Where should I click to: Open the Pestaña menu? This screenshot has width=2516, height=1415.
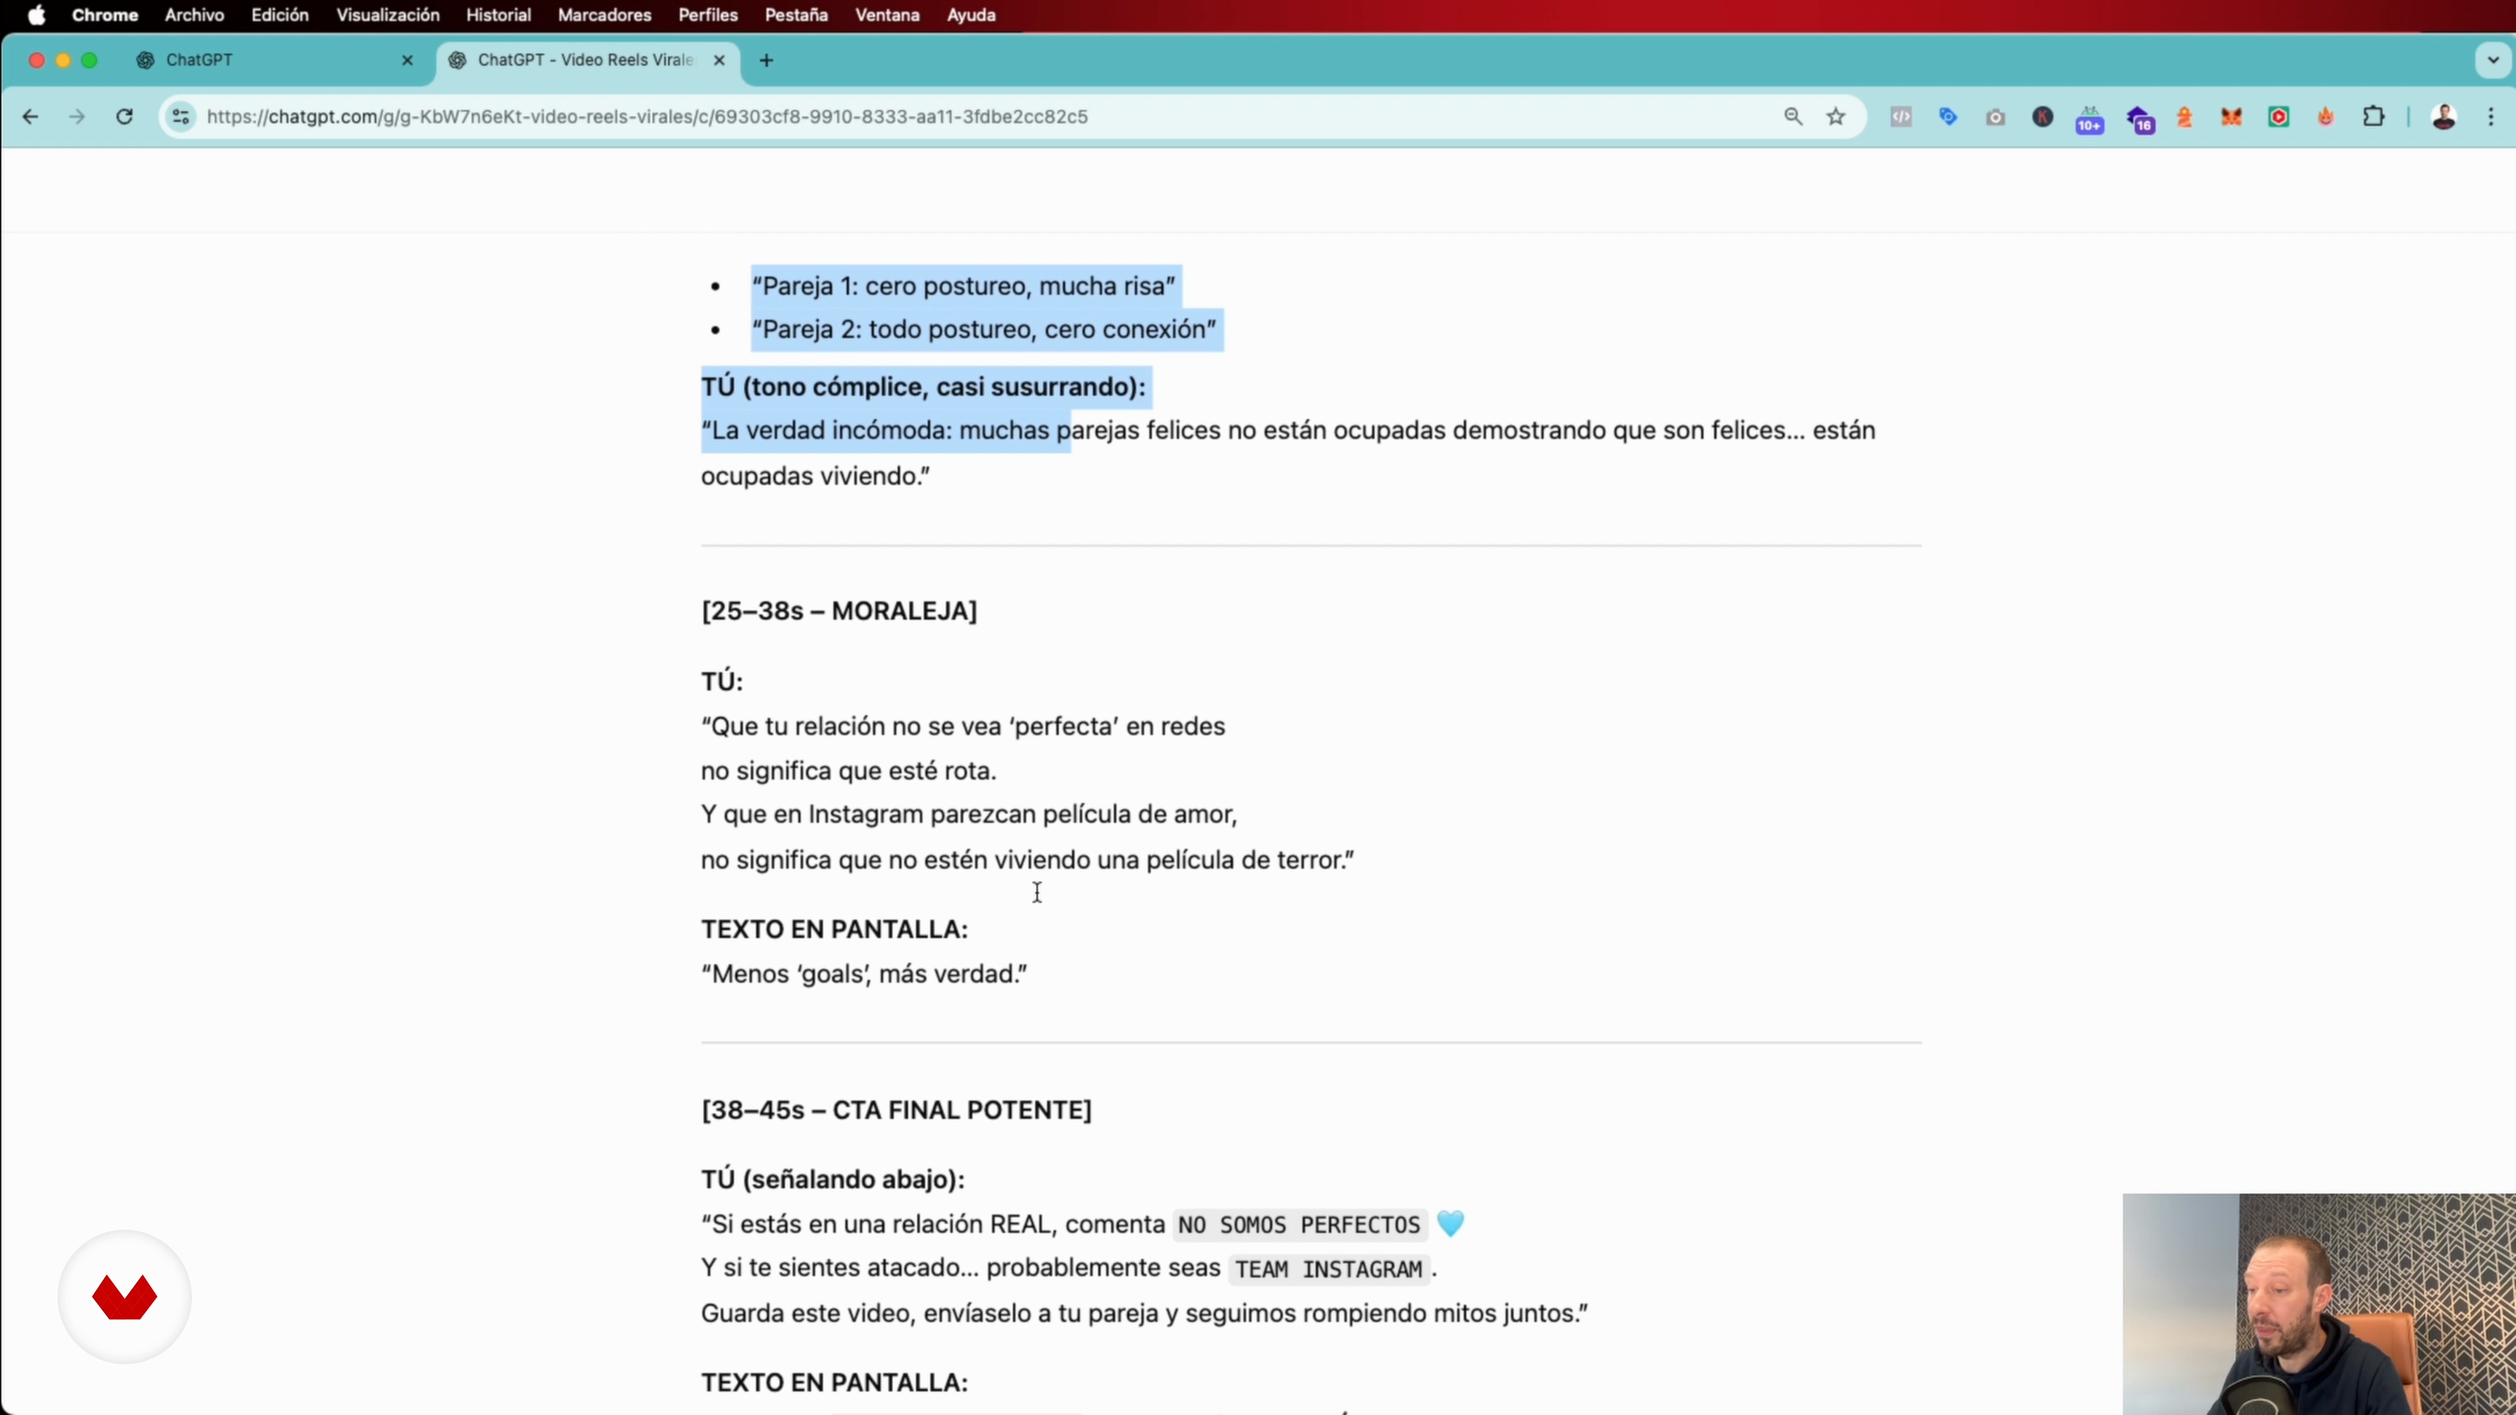pyautogui.click(x=796, y=14)
